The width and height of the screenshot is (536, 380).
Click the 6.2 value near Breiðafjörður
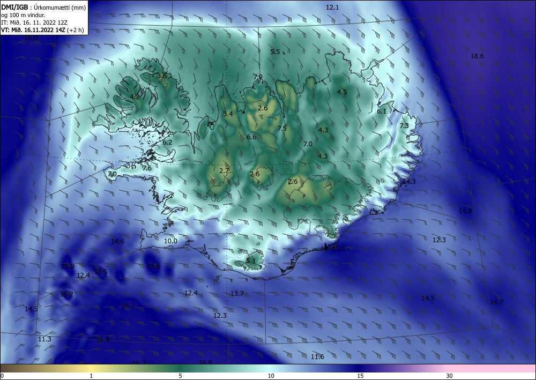pyautogui.click(x=167, y=143)
